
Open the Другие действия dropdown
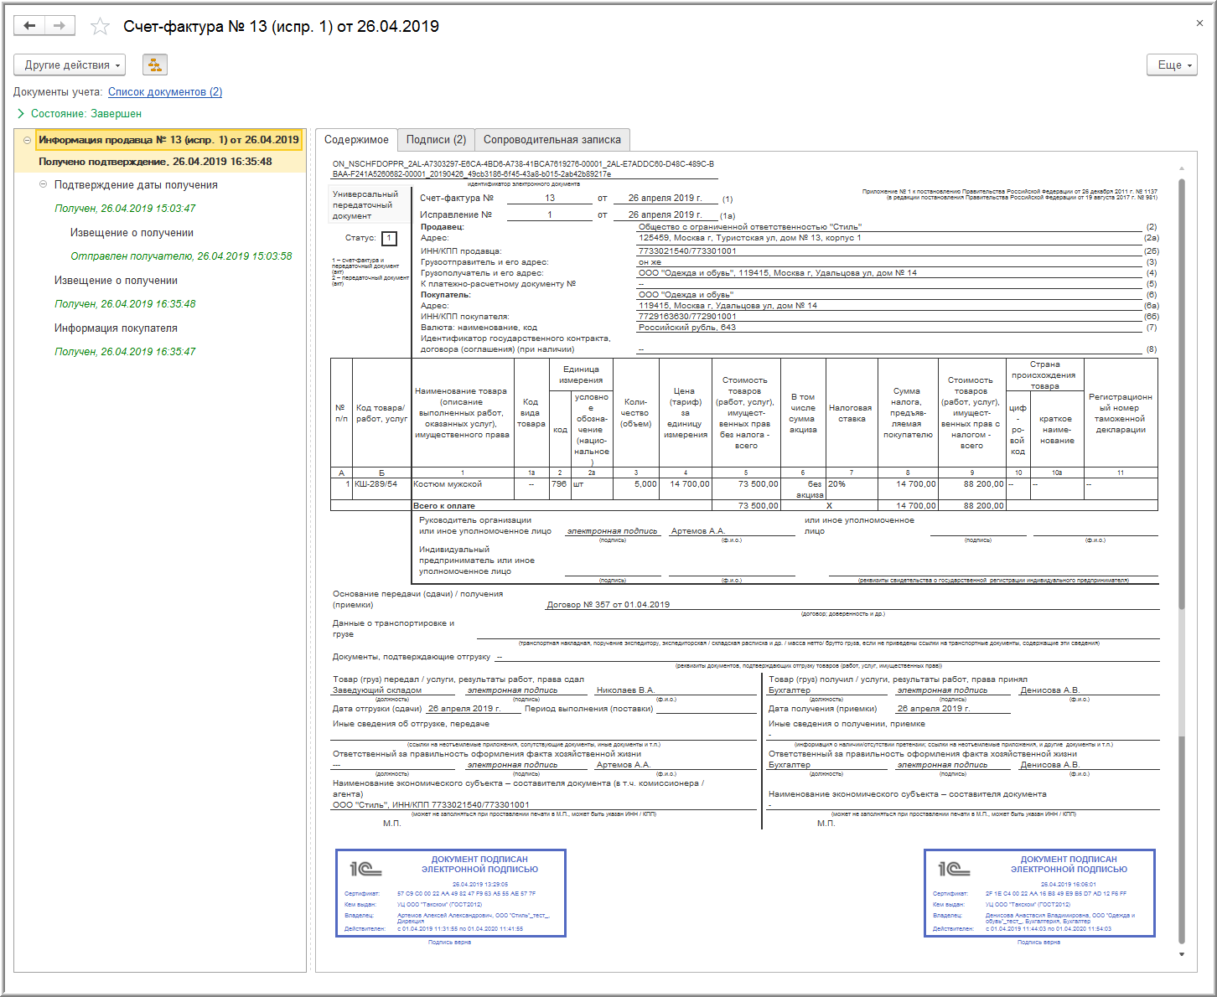coord(70,65)
